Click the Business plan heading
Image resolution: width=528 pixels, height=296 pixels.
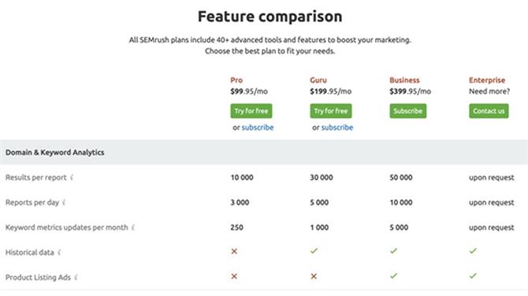tap(404, 80)
